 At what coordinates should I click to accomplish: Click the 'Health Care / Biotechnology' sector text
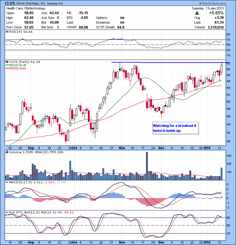26,8
